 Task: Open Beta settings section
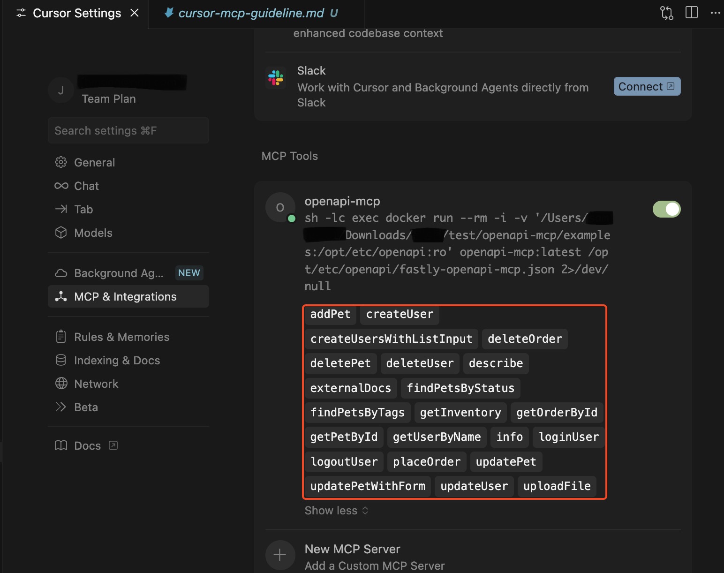coord(128,407)
